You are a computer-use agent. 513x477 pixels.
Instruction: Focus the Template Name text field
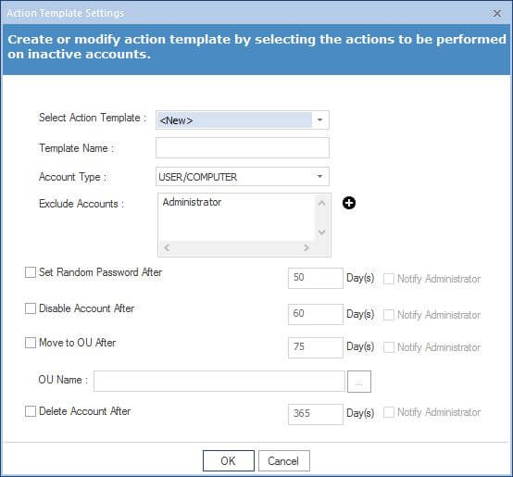pyautogui.click(x=243, y=147)
